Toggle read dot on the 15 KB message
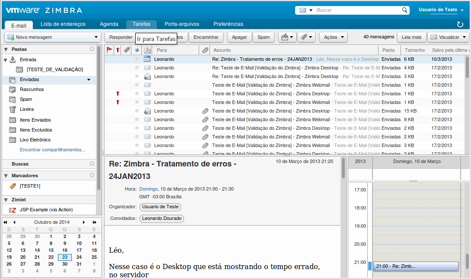Viewport: 471px width, 279px height. pyautogui.click(x=137, y=111)
